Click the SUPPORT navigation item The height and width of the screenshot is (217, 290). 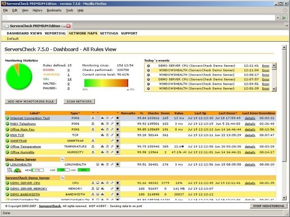tap(129, 34)
